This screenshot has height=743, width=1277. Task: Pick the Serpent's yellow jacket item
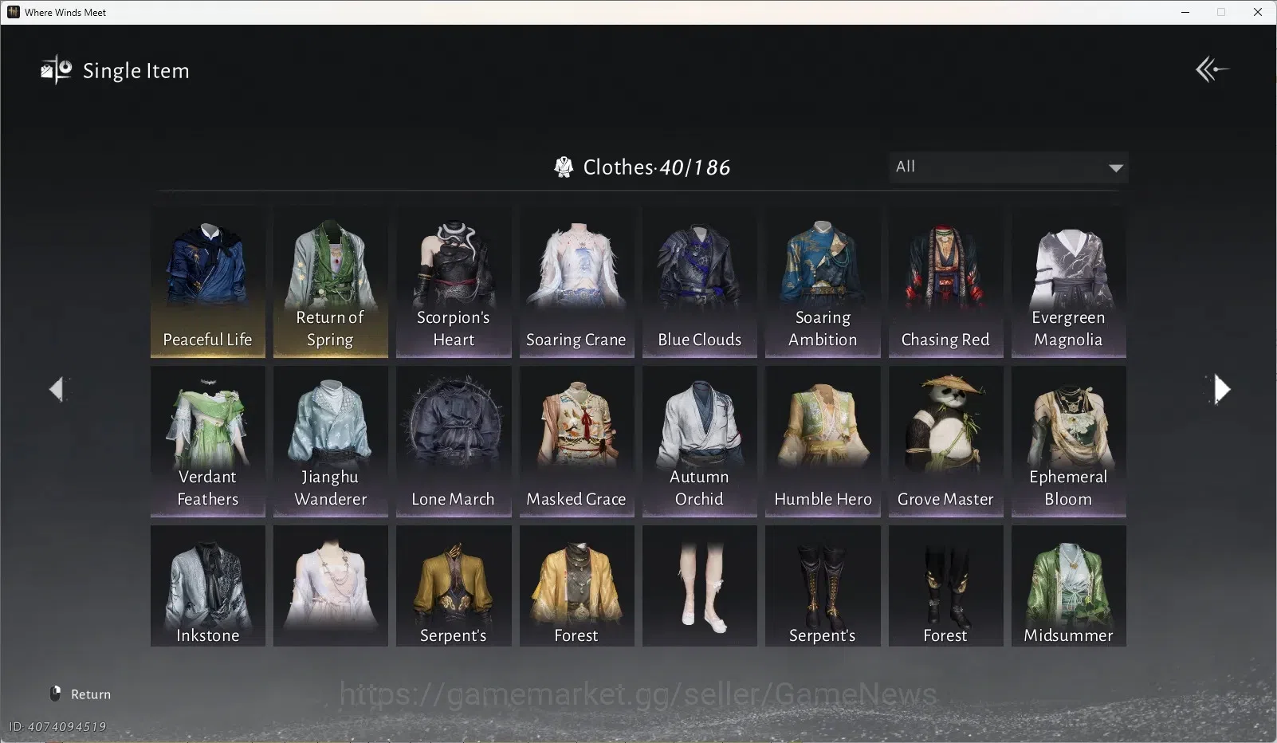tap(454, 585)
